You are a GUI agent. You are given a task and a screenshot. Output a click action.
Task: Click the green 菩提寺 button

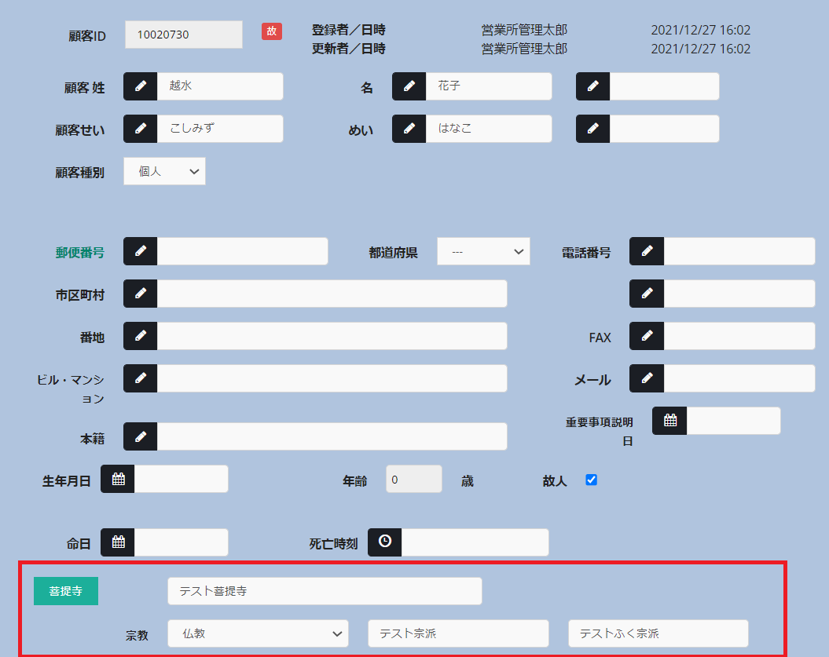point(66,592)
